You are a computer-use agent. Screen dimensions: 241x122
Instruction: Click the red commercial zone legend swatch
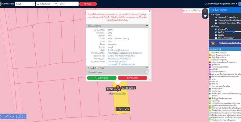tap(210, 62)
